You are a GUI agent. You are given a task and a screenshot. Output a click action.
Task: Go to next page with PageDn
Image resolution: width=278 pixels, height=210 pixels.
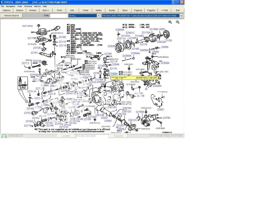(151, 10)
